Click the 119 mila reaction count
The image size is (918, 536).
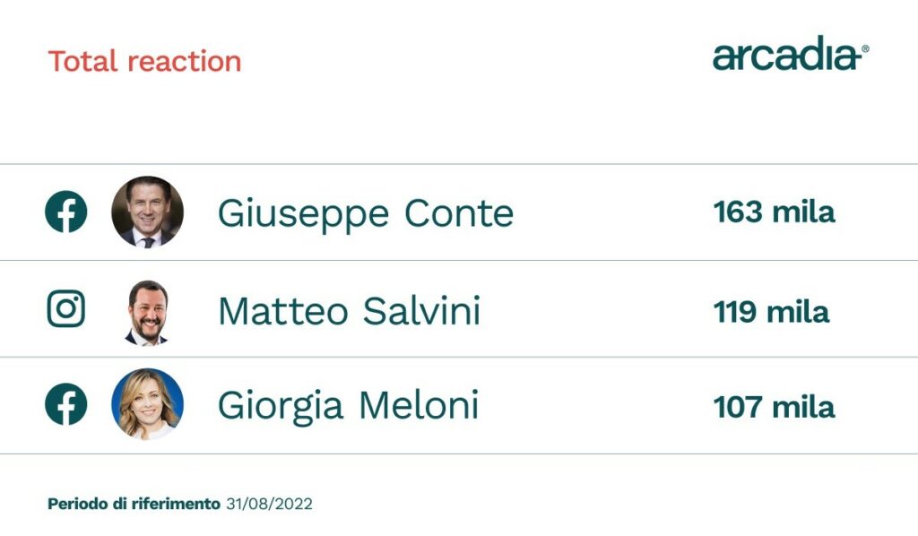771,311
